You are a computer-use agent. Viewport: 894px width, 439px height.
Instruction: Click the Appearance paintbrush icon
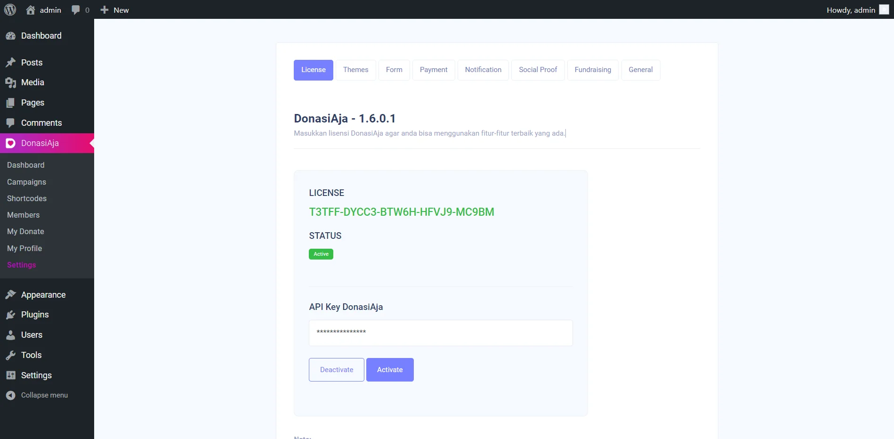click(10, 295)
